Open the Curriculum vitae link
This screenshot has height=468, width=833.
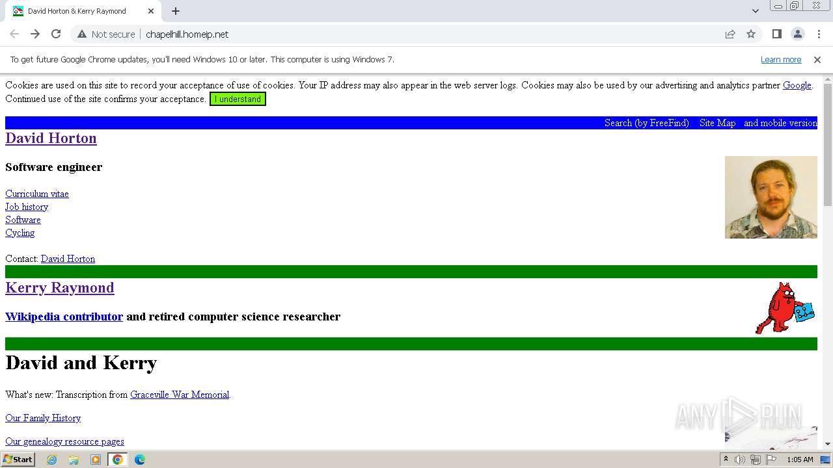coord(37,194)
